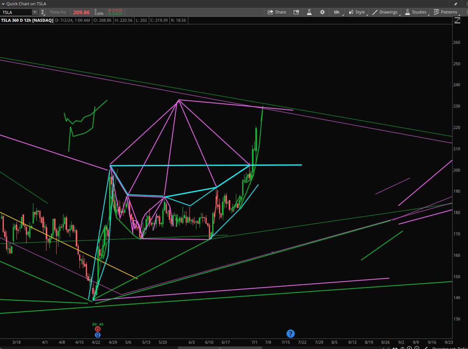Screen dimensions: 468x349
Task: Click the 260 price axis label
Action: point(457,43)
